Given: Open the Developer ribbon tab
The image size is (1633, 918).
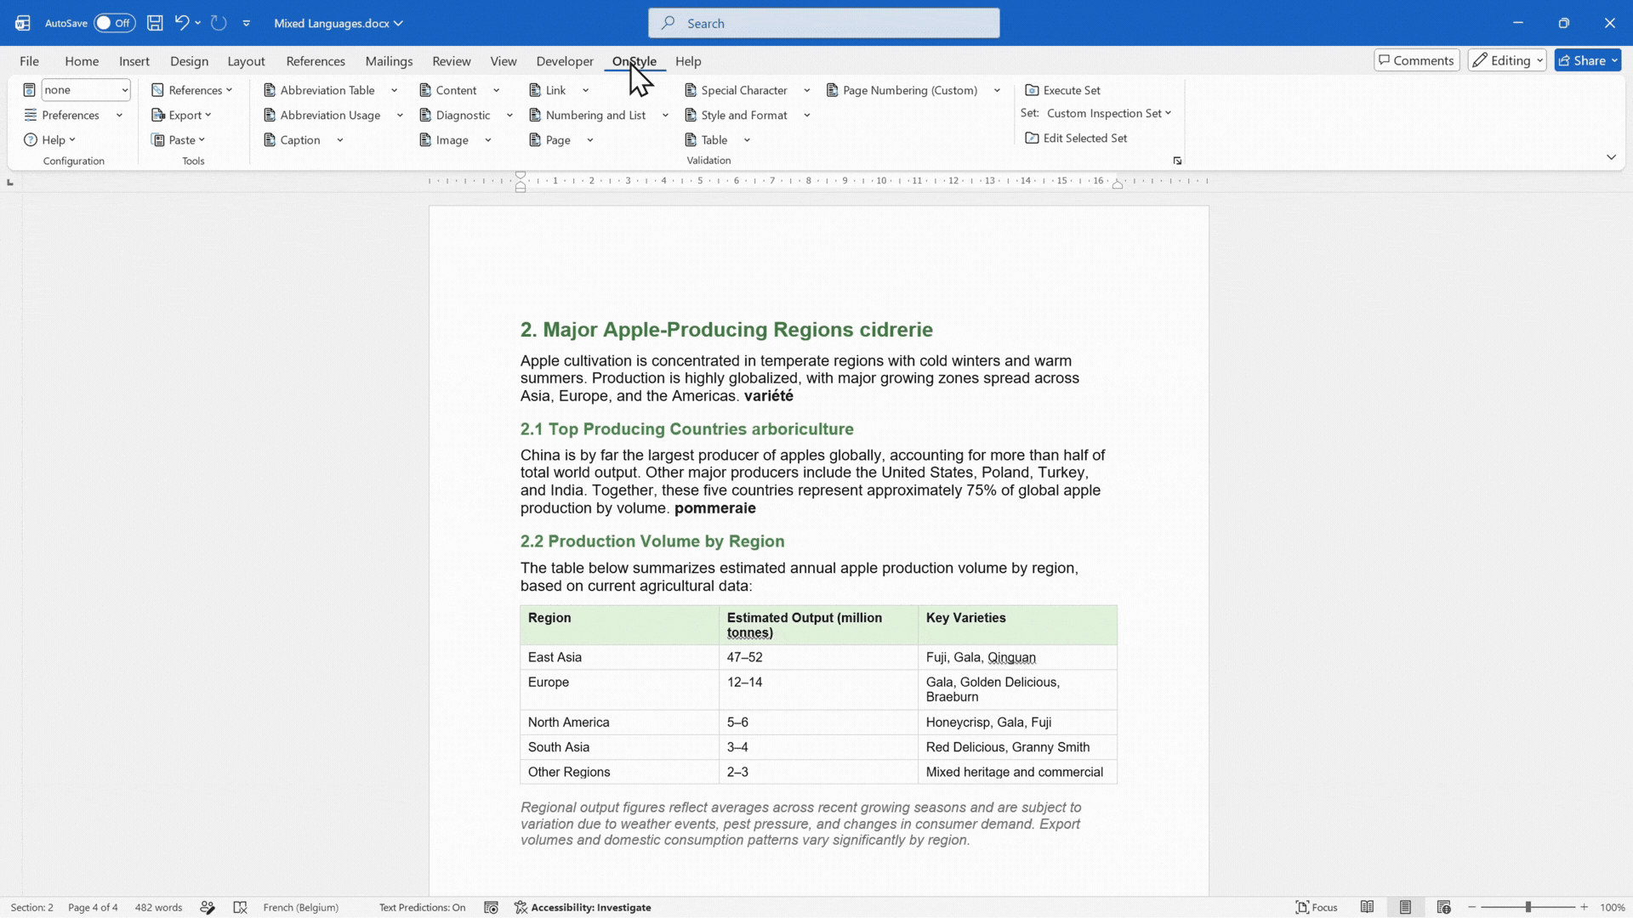Looking at the screenshot, I should pyautogui.click(x=565, y=61).
